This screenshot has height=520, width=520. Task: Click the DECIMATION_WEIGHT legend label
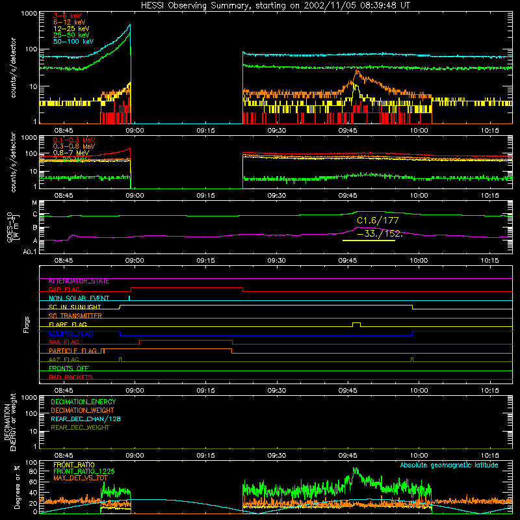tap(83, 411)
